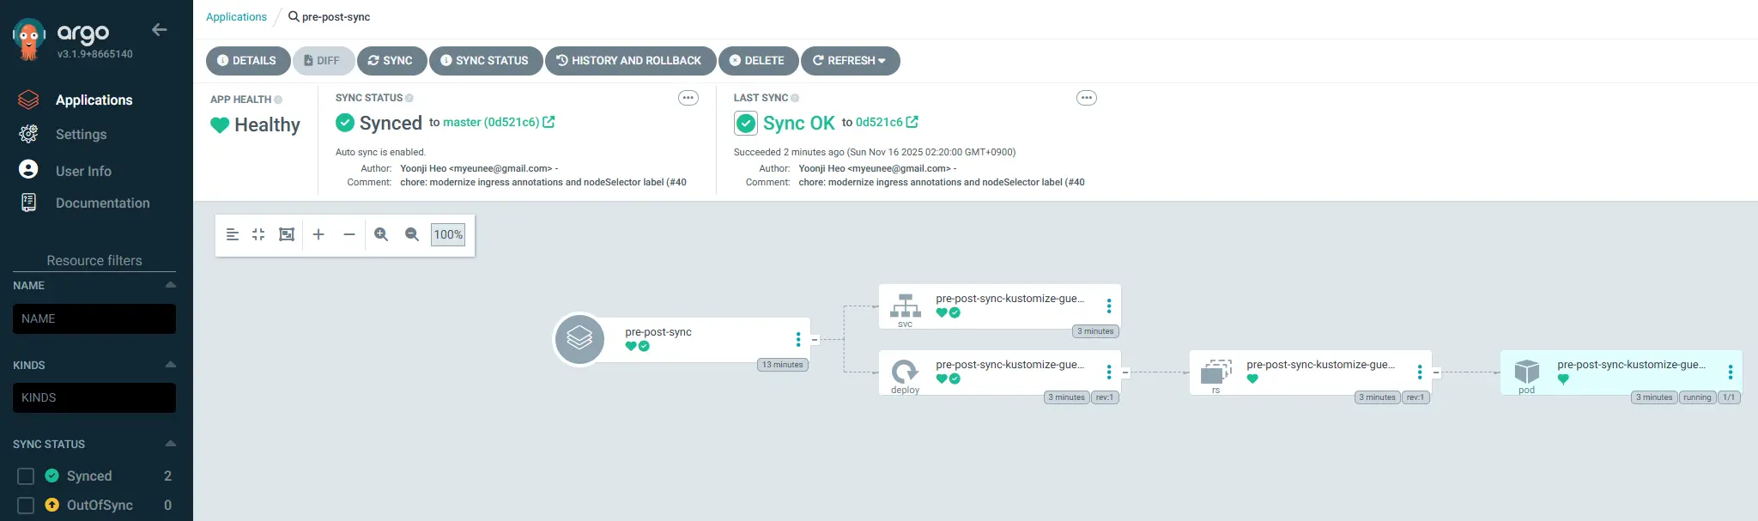Viewport: 1758px width, 521px height.
Task: Click the search magnifier next to pre-post-sync
Action: (294, 16)
